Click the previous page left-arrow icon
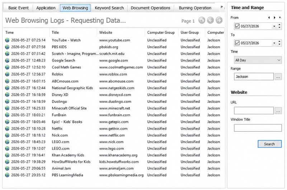The height and width of the screenshot is (190, 287). (211, 20)
